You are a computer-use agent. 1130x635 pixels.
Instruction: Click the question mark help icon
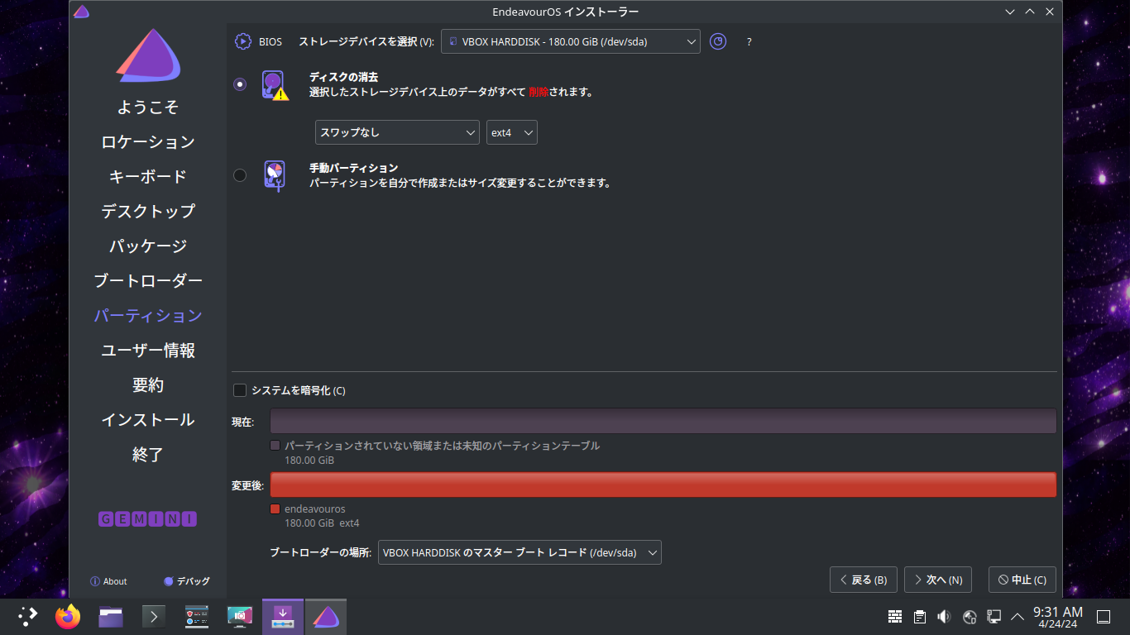point(749,42)
